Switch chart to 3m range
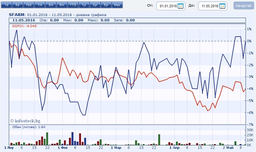Image resolution: width=256 pixels, height=152 pixels. point(51,5)
